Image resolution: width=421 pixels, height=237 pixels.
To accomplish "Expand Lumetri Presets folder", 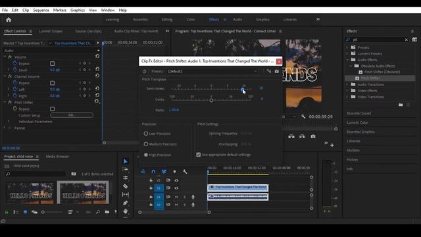I will click(x=347, y=53).
